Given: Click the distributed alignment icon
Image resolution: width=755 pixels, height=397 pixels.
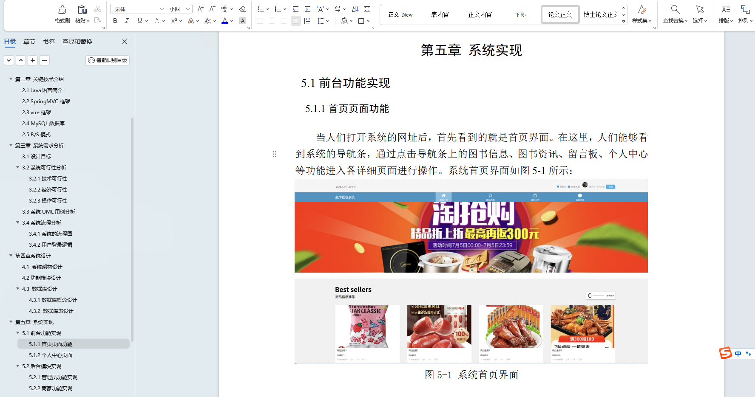Looking at the screenshot, I should tap(308, 21).
